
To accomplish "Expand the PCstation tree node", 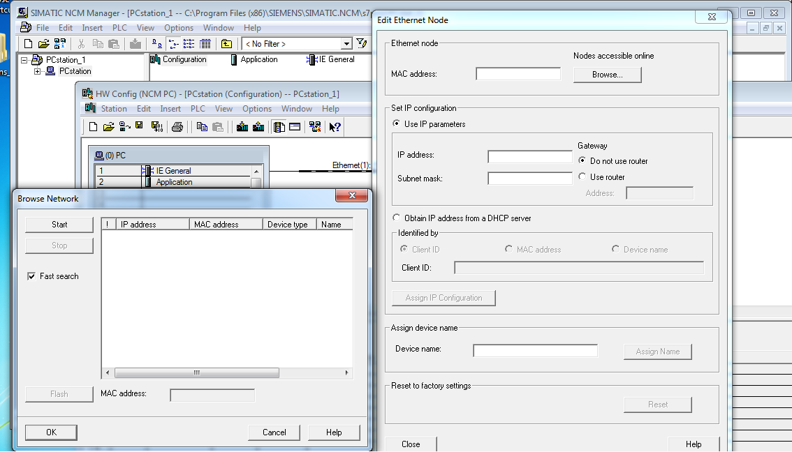I will [37, 72].
